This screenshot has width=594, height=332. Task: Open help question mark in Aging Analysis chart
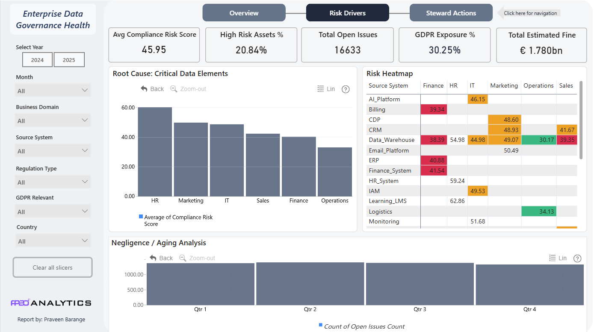click(x=577, y=259)
